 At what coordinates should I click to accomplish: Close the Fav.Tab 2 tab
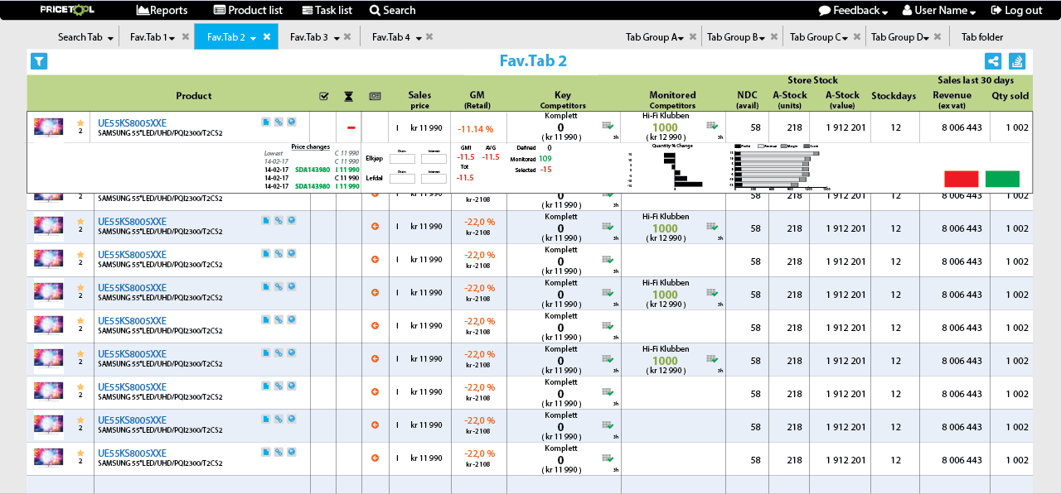pos(267,36)
